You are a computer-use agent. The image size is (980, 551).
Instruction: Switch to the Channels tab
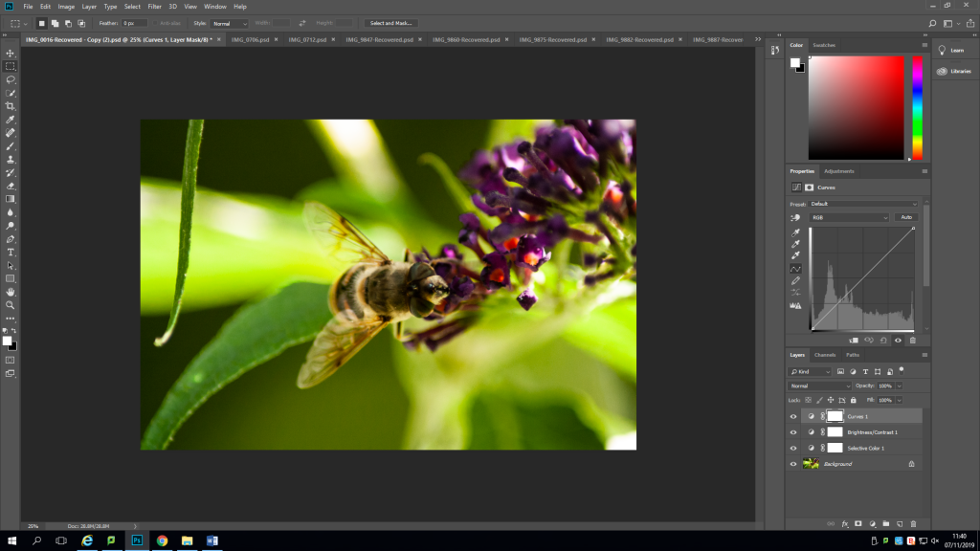point(825,355)
